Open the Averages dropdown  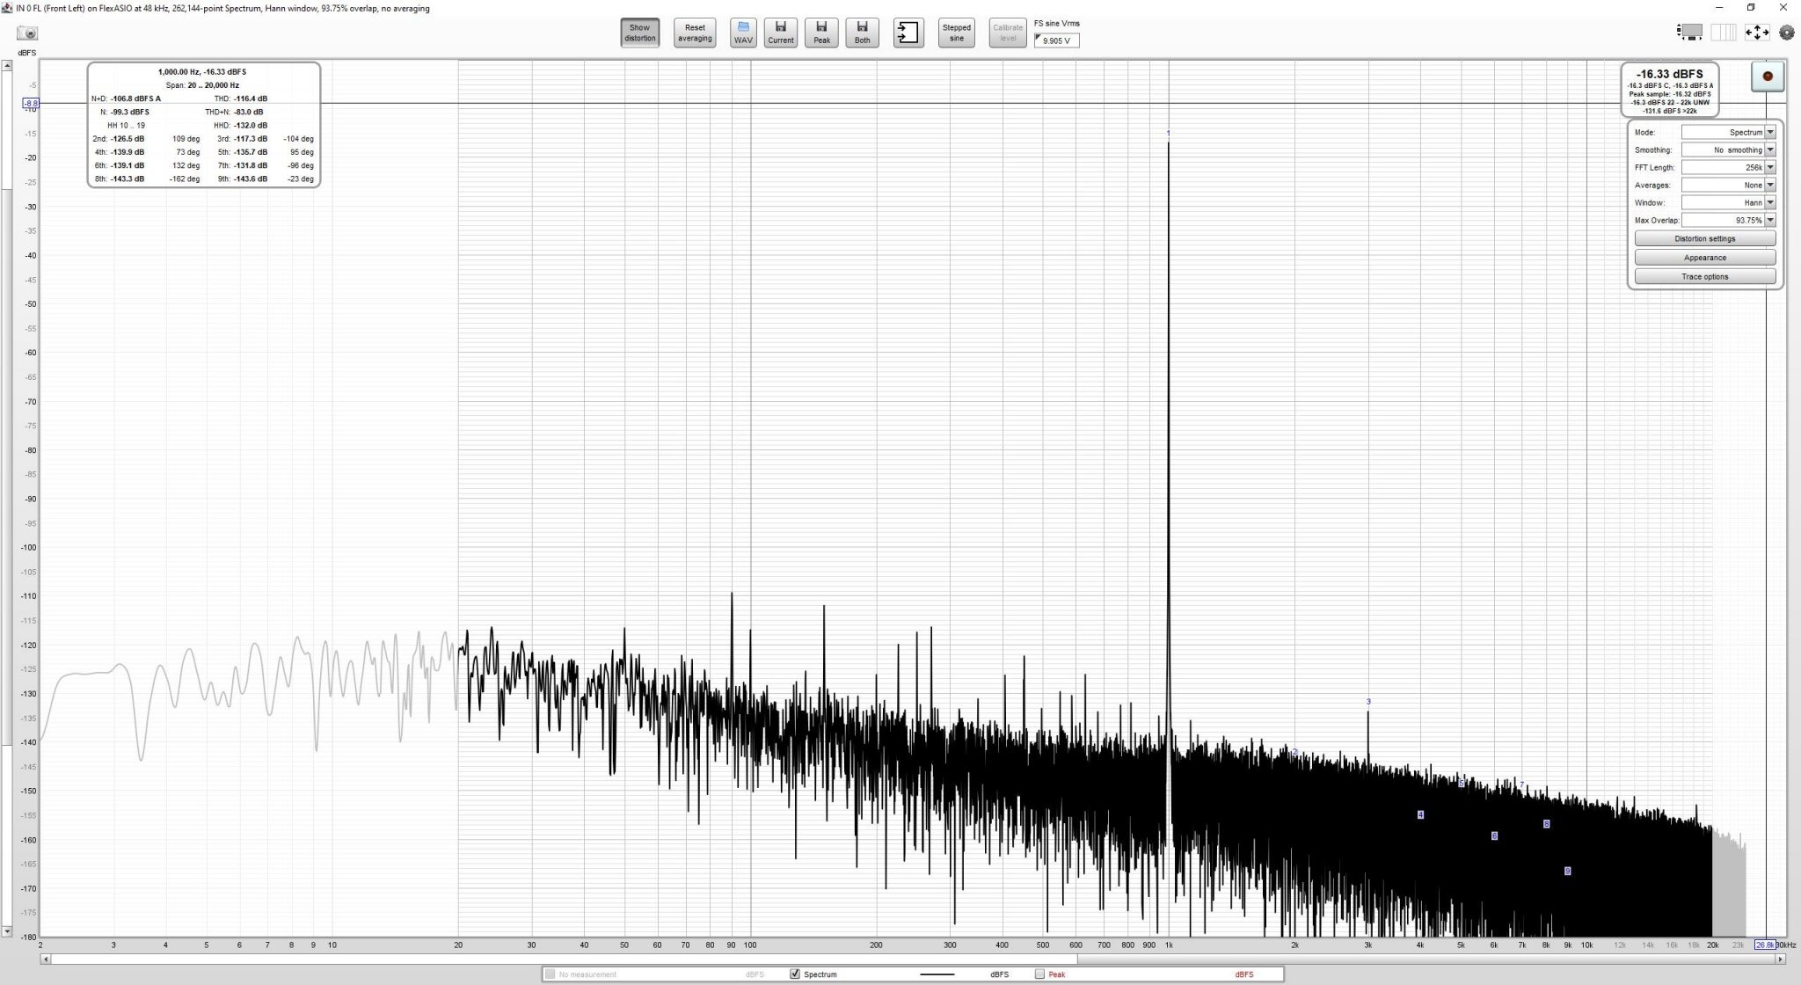click(x=1729, y=185)
